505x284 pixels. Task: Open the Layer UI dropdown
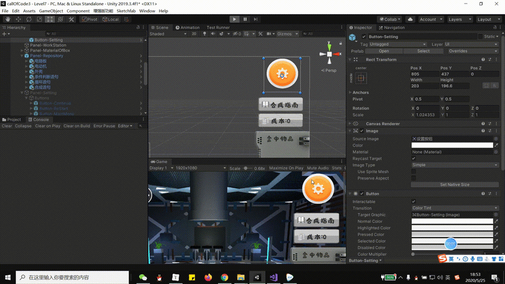coord(471,44)
